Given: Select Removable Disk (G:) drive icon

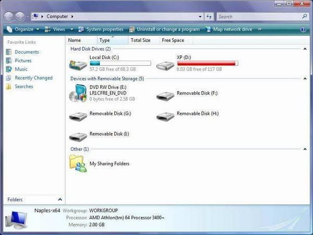Looking at the screenshot, I should [78, 116].
